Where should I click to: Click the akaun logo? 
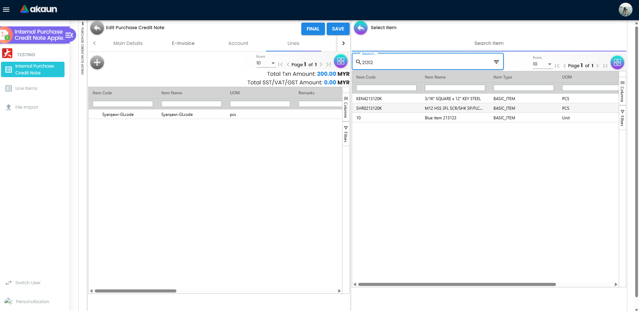click(39, 9)
